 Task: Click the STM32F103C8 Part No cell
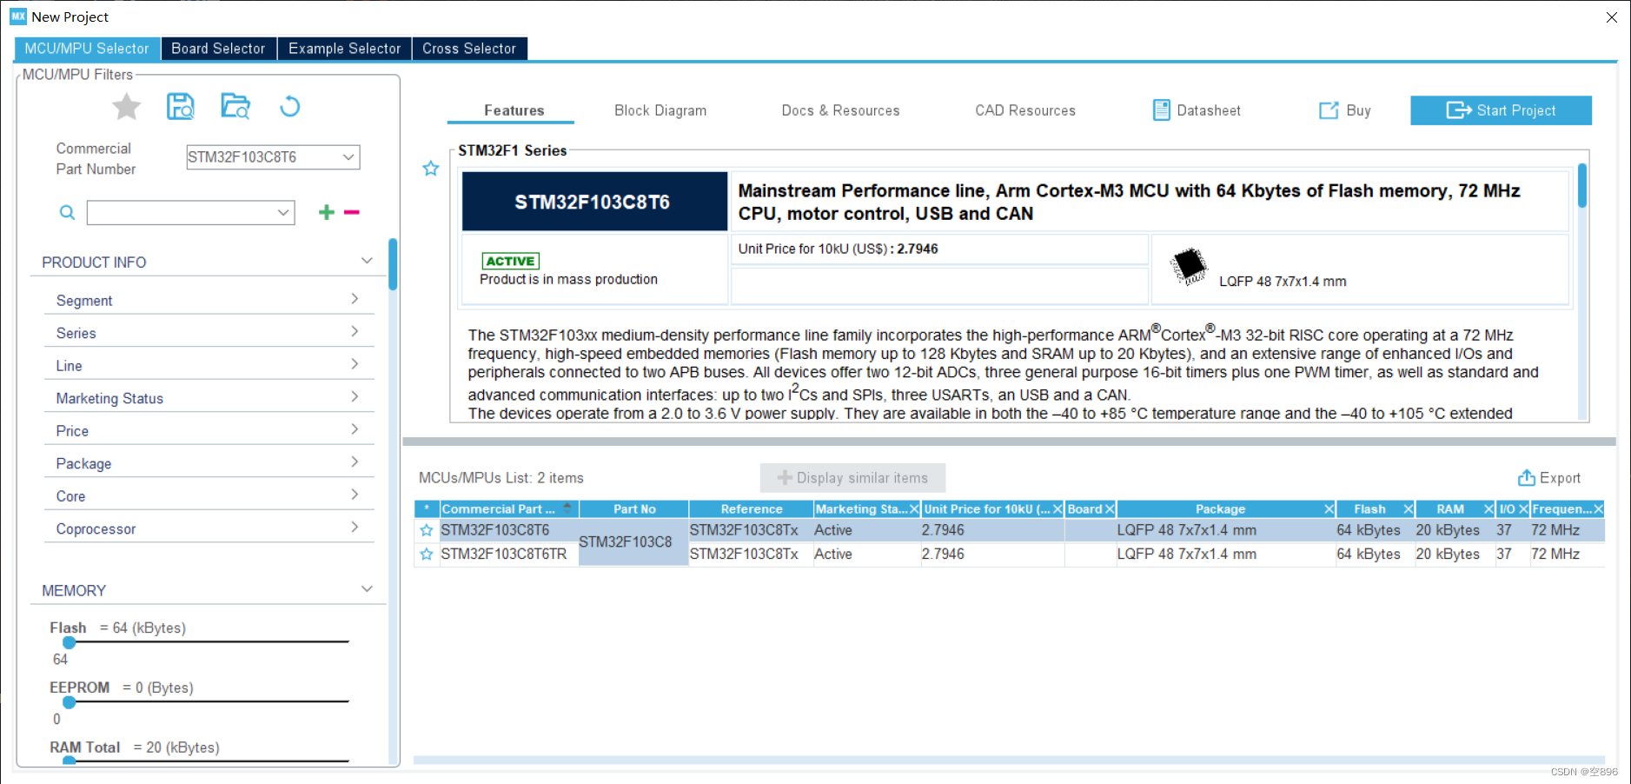633,542
